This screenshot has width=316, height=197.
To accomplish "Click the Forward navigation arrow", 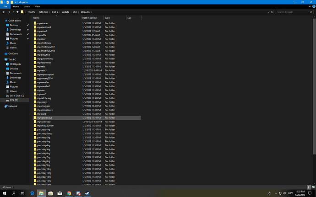I will [x=9, y=12].
